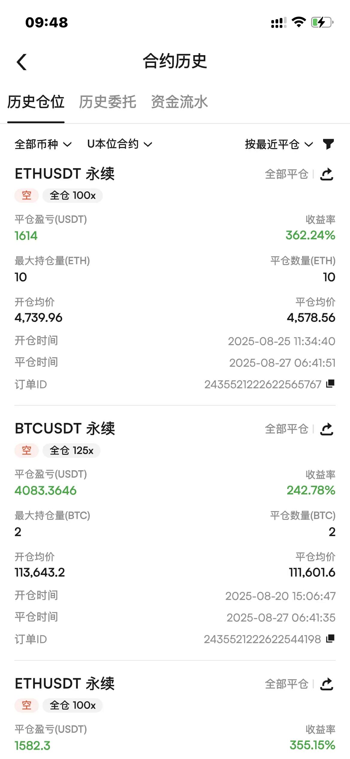
Task: Copy order ID 2435521222622544198
Action: (330, 638)
